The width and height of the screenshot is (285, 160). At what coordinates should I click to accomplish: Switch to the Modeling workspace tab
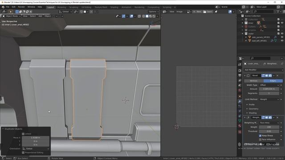pos(61,7)
